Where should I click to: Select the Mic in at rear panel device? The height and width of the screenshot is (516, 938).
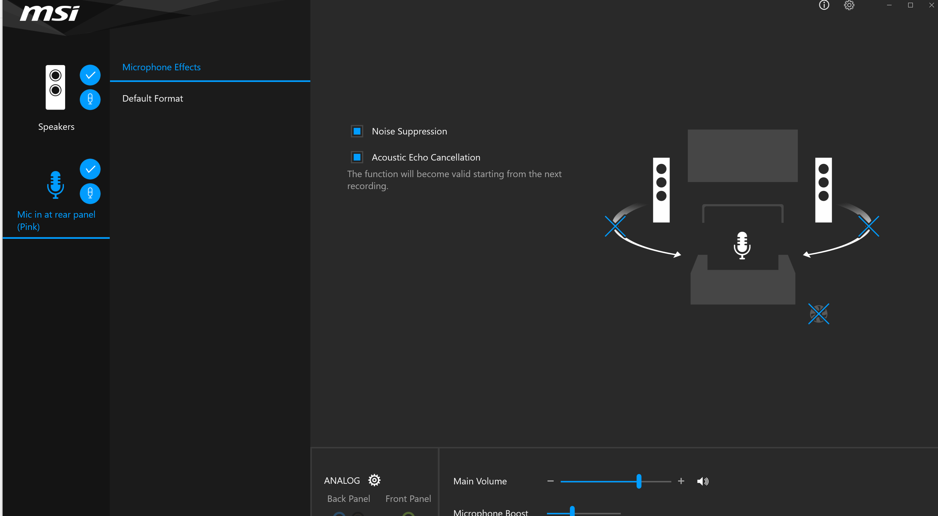click(56, 220)
